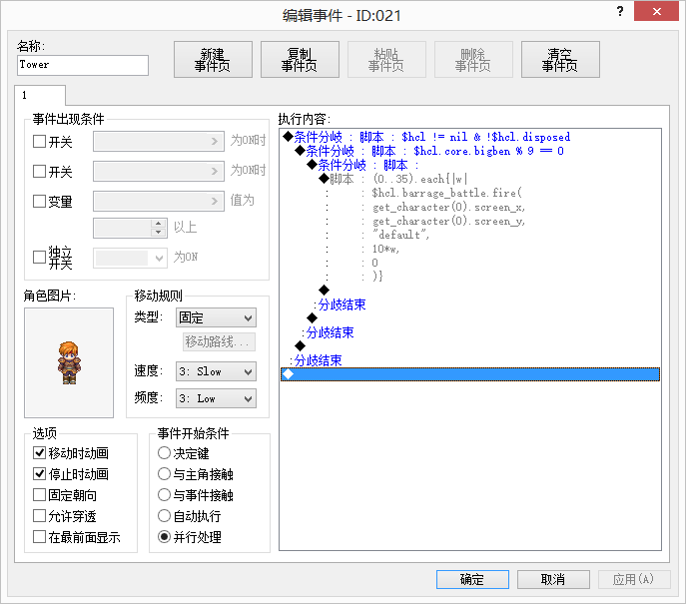Open the help question mark icon
The image size is (686, 604).
click(x=620, y=11)
